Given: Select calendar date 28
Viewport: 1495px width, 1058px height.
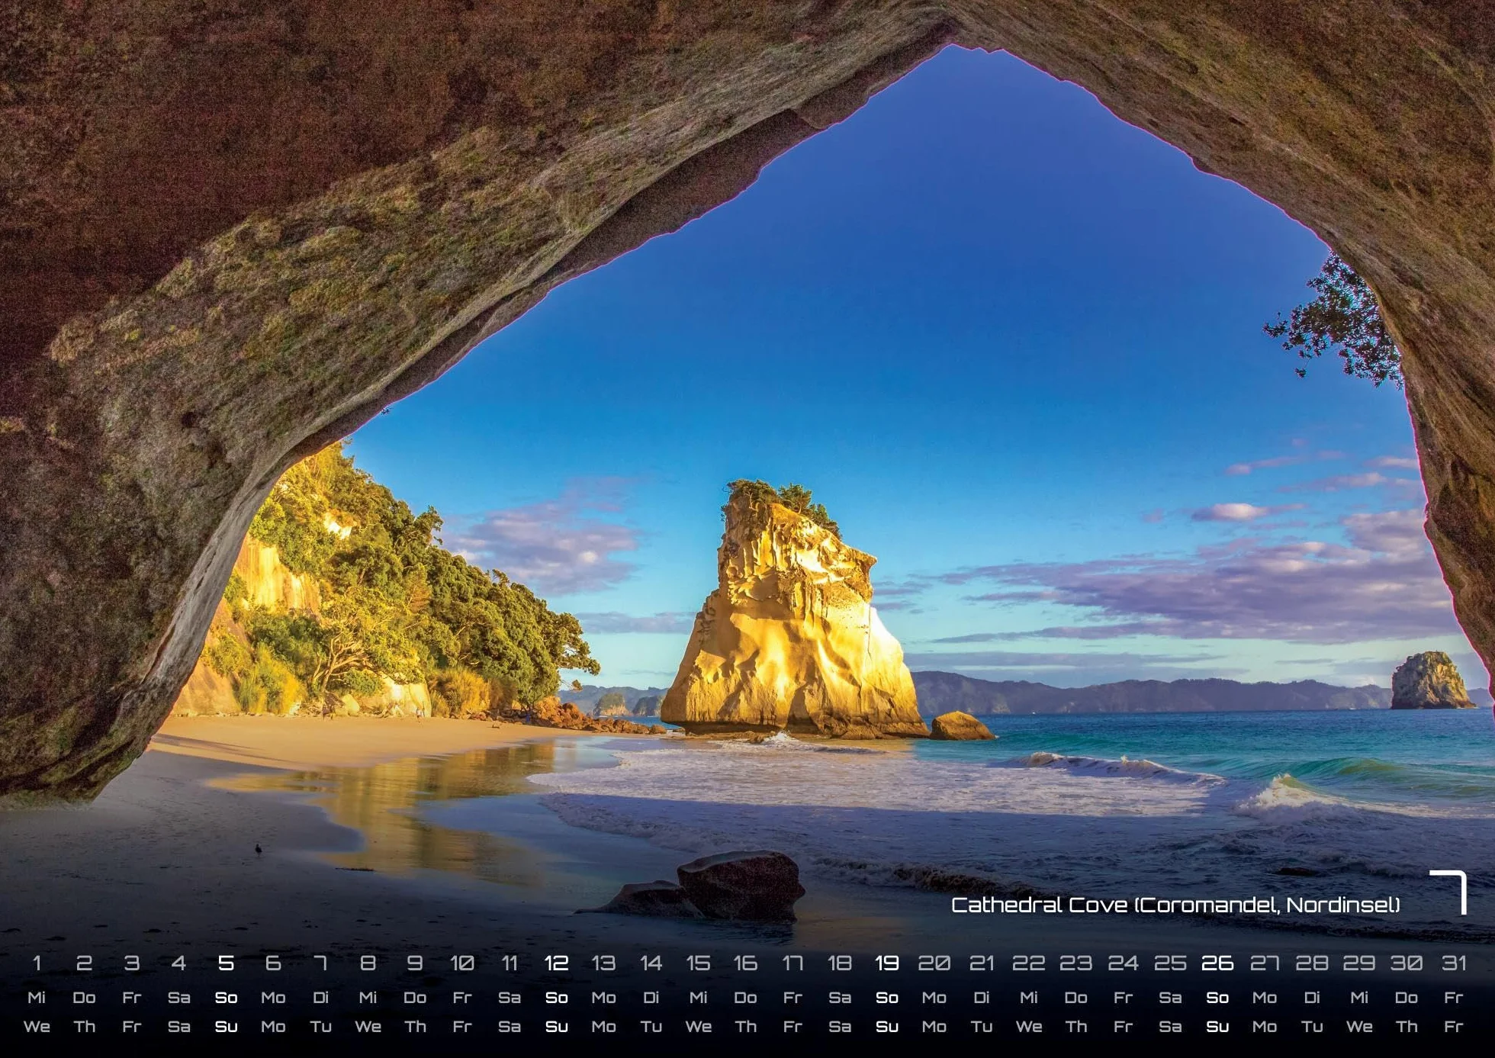Looking at the screenshot, I should [1312, 963].
